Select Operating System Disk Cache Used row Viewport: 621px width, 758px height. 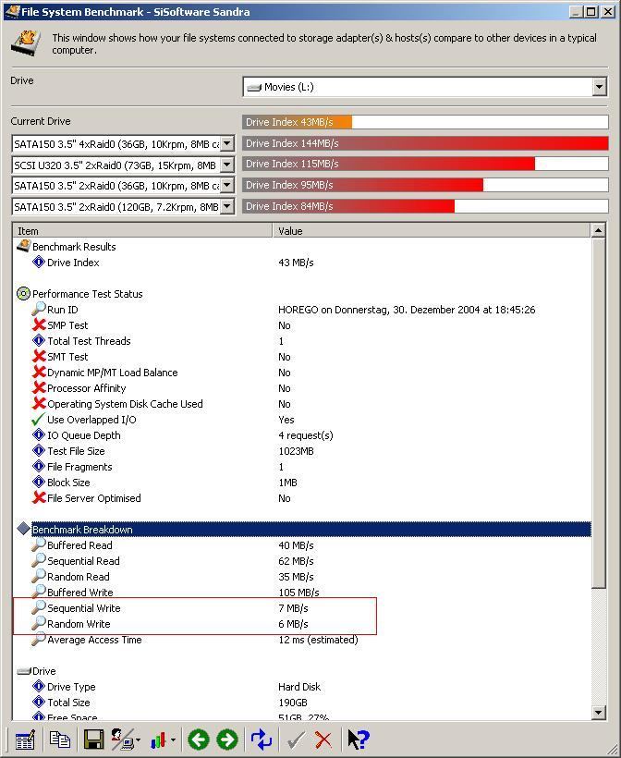click(303, 404)
